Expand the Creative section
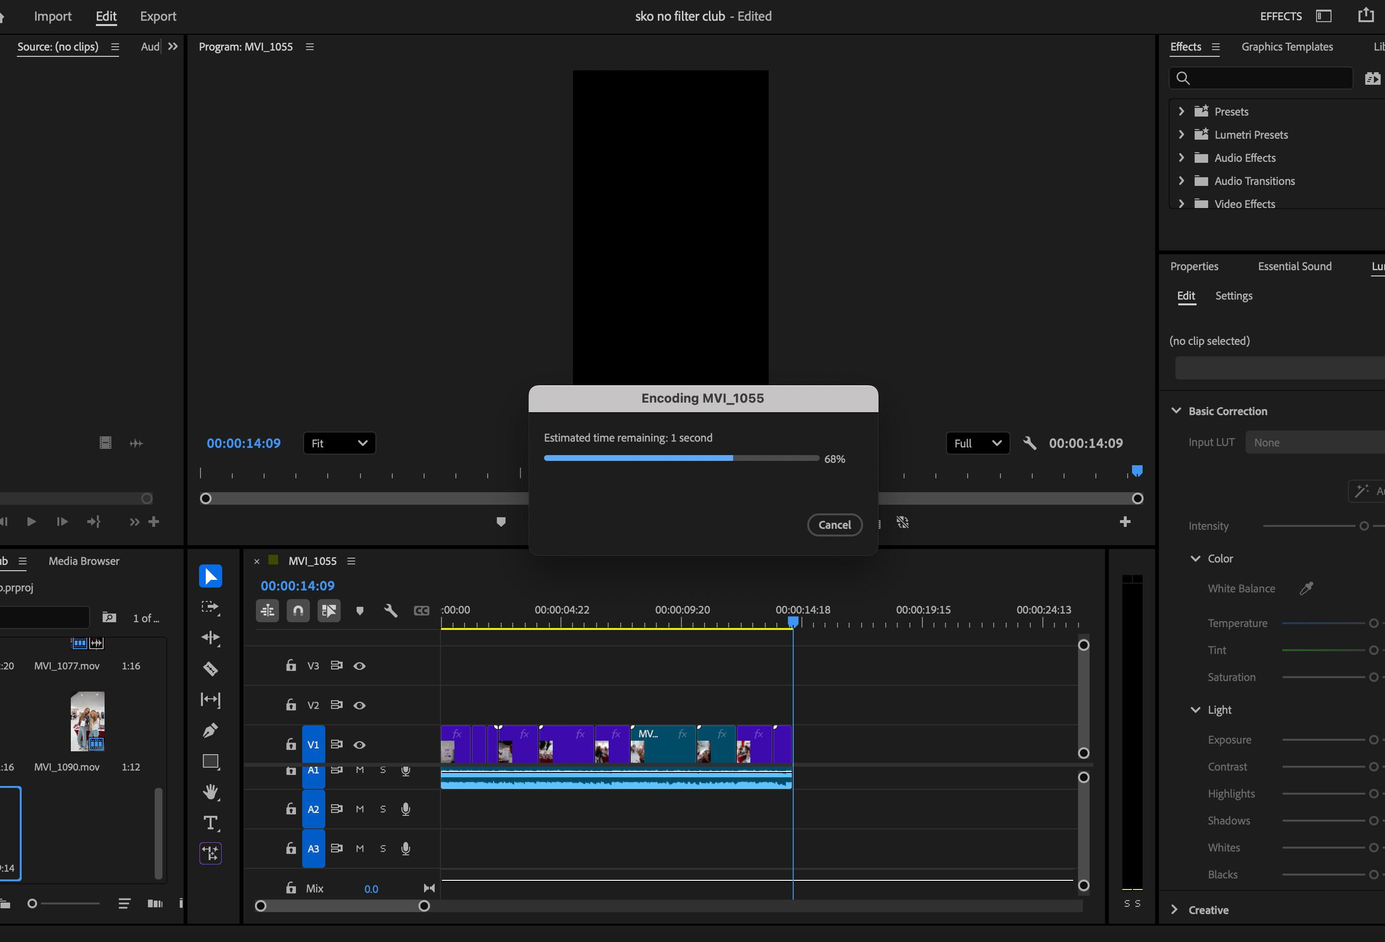 (x=1174, y=910)
